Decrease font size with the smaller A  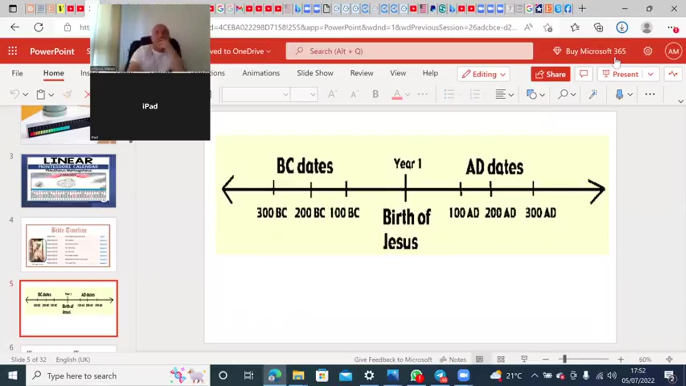[x=354, y=94]
